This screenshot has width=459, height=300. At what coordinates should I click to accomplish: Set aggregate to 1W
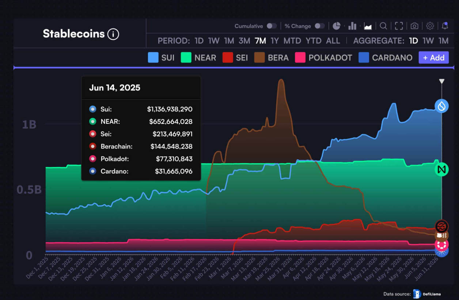[428, 41]
